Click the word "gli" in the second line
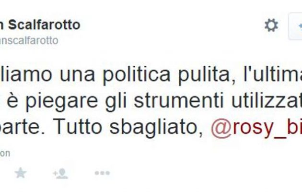The image size is (302, 192). pyautogui.click(x=116, y=102)
